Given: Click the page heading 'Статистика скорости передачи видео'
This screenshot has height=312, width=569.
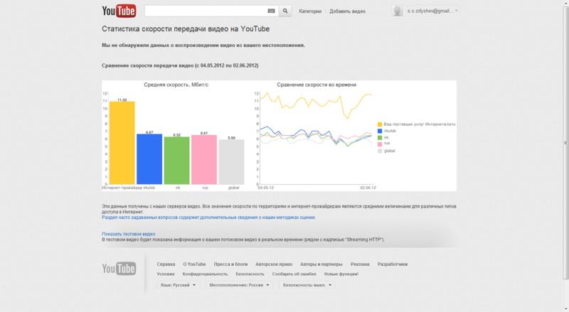Looking at the screenshot, I should (x=186, y=29).
